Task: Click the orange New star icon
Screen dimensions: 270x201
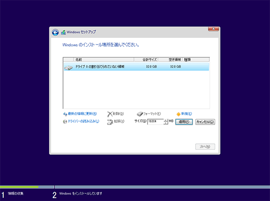Action: coord(178,114)
